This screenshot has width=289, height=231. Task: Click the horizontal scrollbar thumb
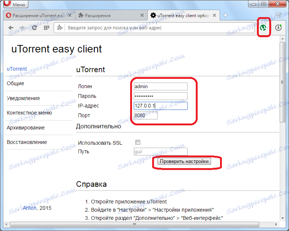135,224
